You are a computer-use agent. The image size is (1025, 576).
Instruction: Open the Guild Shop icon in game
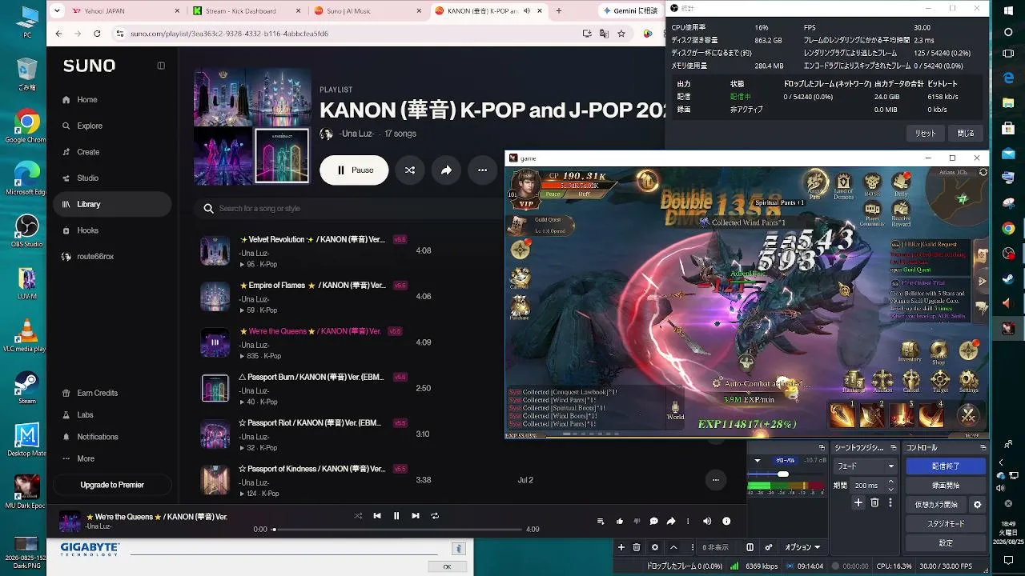tap(939, 352)
